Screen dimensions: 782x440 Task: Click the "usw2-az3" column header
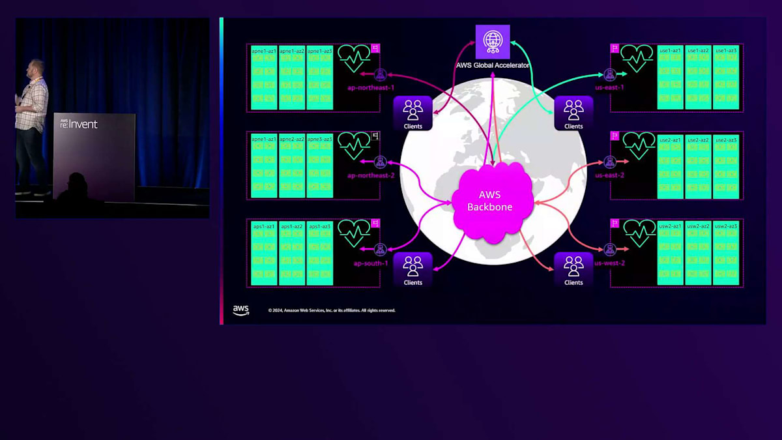(726, 226)
